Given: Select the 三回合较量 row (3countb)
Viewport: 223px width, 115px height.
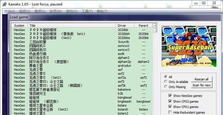Looking at the screenshot, I should click(82, 42).
